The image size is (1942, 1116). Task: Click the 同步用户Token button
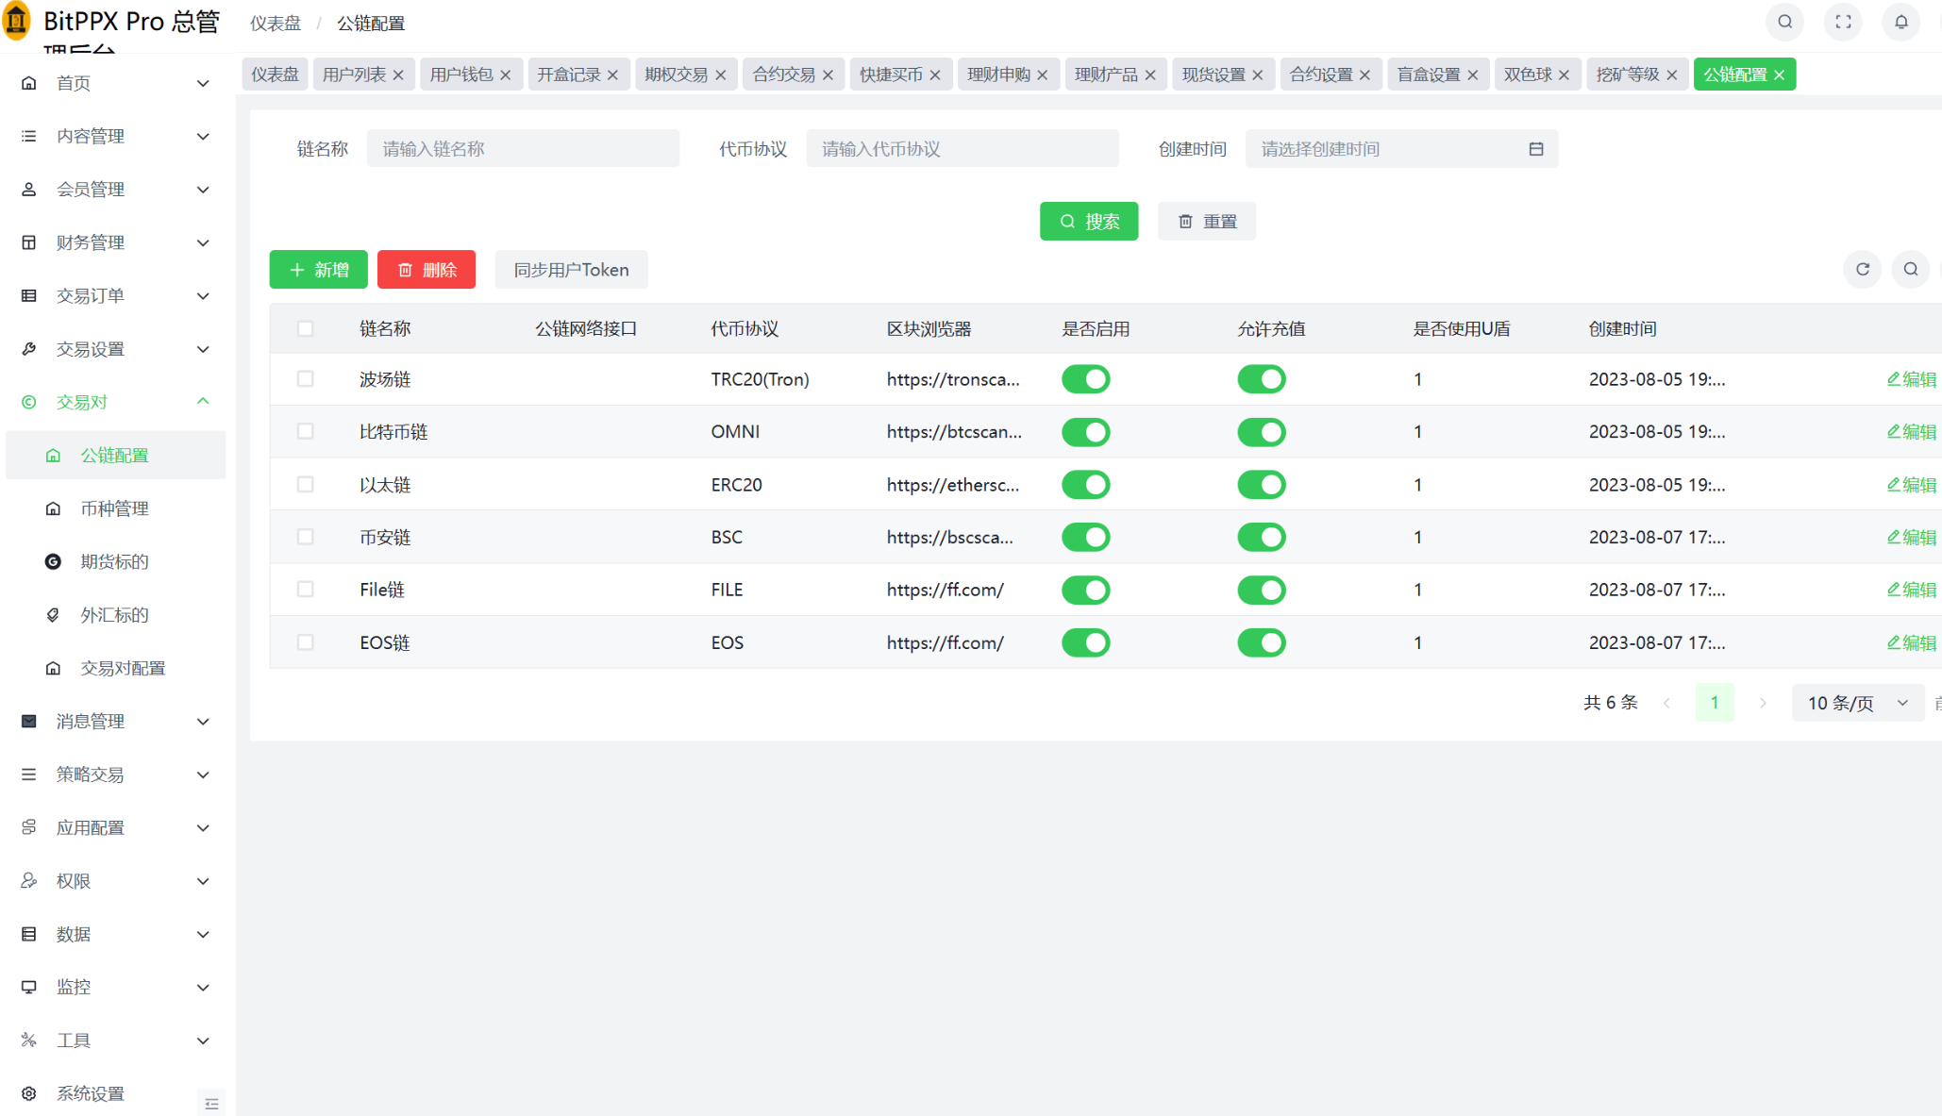point(571,270)
